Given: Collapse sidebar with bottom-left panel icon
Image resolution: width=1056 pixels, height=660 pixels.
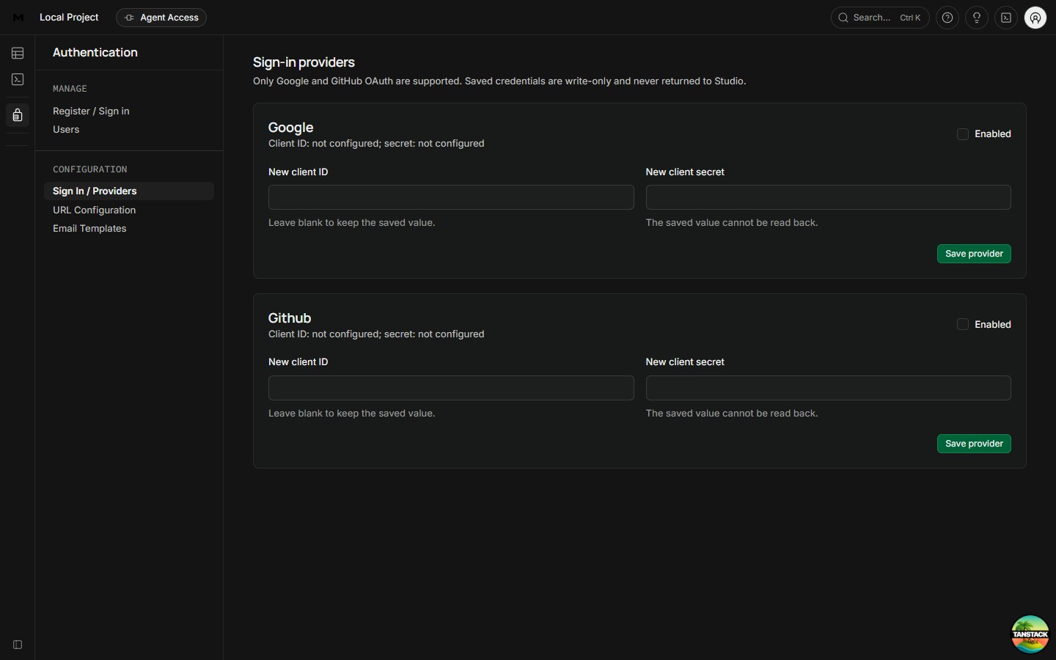Looking at the screenshot, I should (x=18, y=645).
